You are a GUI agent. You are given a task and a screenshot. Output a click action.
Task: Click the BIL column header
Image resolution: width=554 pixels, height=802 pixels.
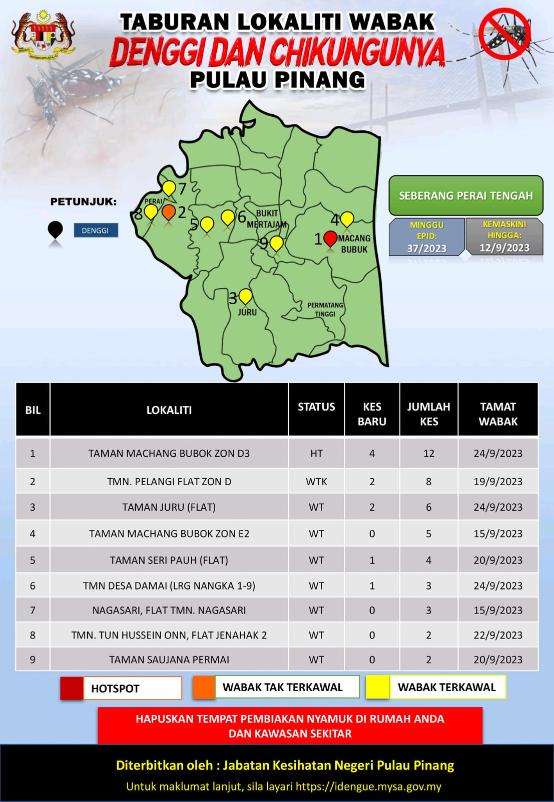33,410
